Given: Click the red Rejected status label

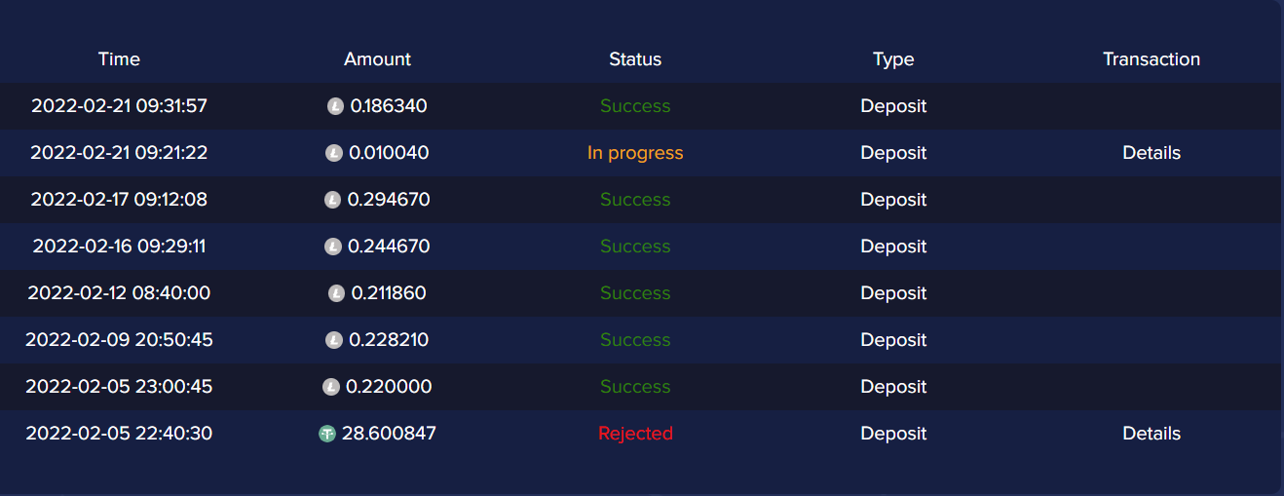Looking at the screenshot, I should coord(635,434).
